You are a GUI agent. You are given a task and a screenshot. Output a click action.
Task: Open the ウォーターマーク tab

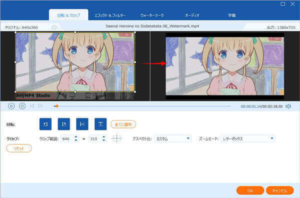coord(152,15)
